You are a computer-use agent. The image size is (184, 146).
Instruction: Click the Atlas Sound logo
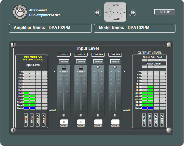coord(20,12)
